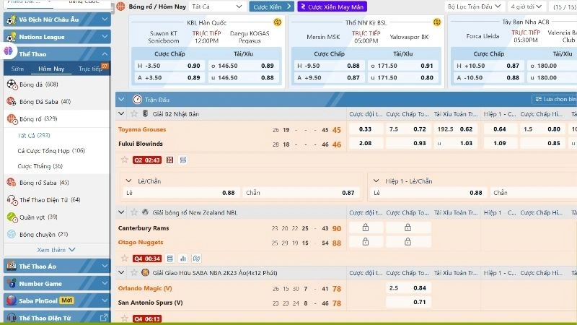Click the coin icon on KBL Hàn Quốc card
The width and height of the screenshot is (577, 325).
(278, 22)
